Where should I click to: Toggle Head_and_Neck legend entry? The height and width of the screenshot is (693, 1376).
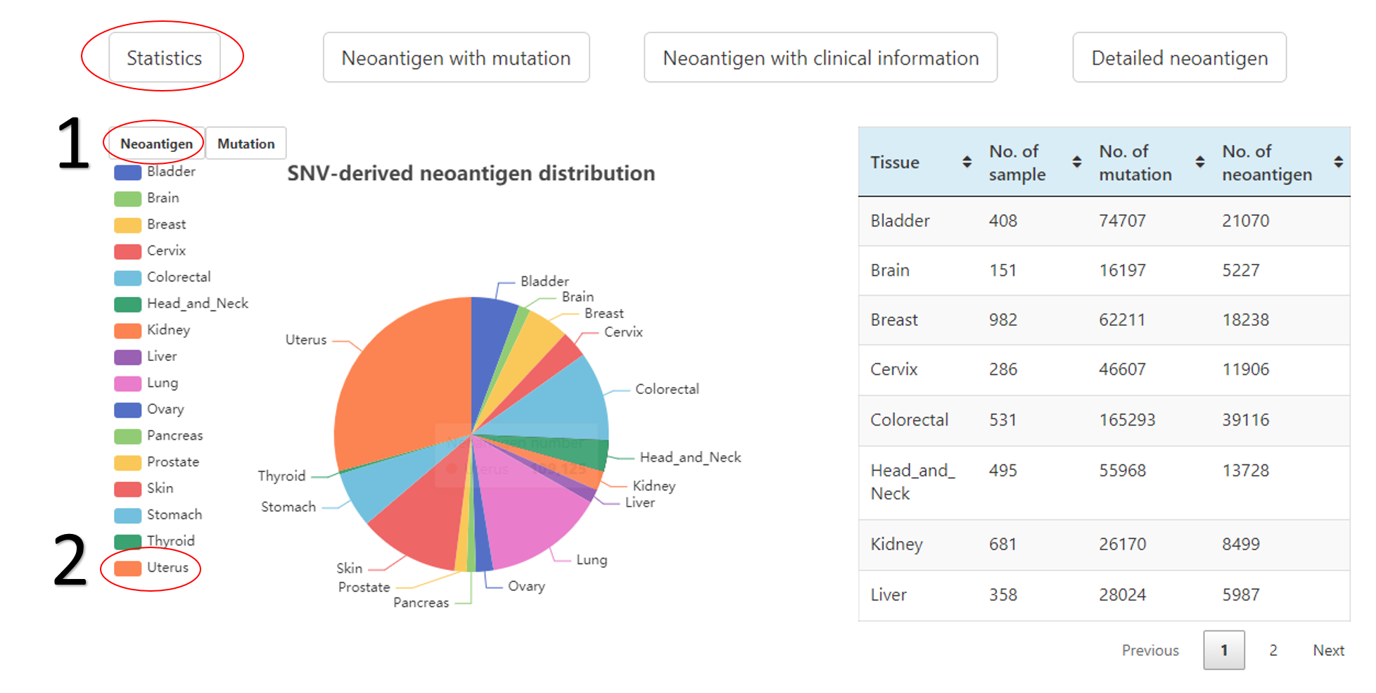pyautogui.click(x=181, y=304)
